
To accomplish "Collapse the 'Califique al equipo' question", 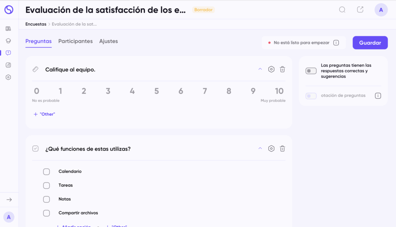I will click(260, 69).
